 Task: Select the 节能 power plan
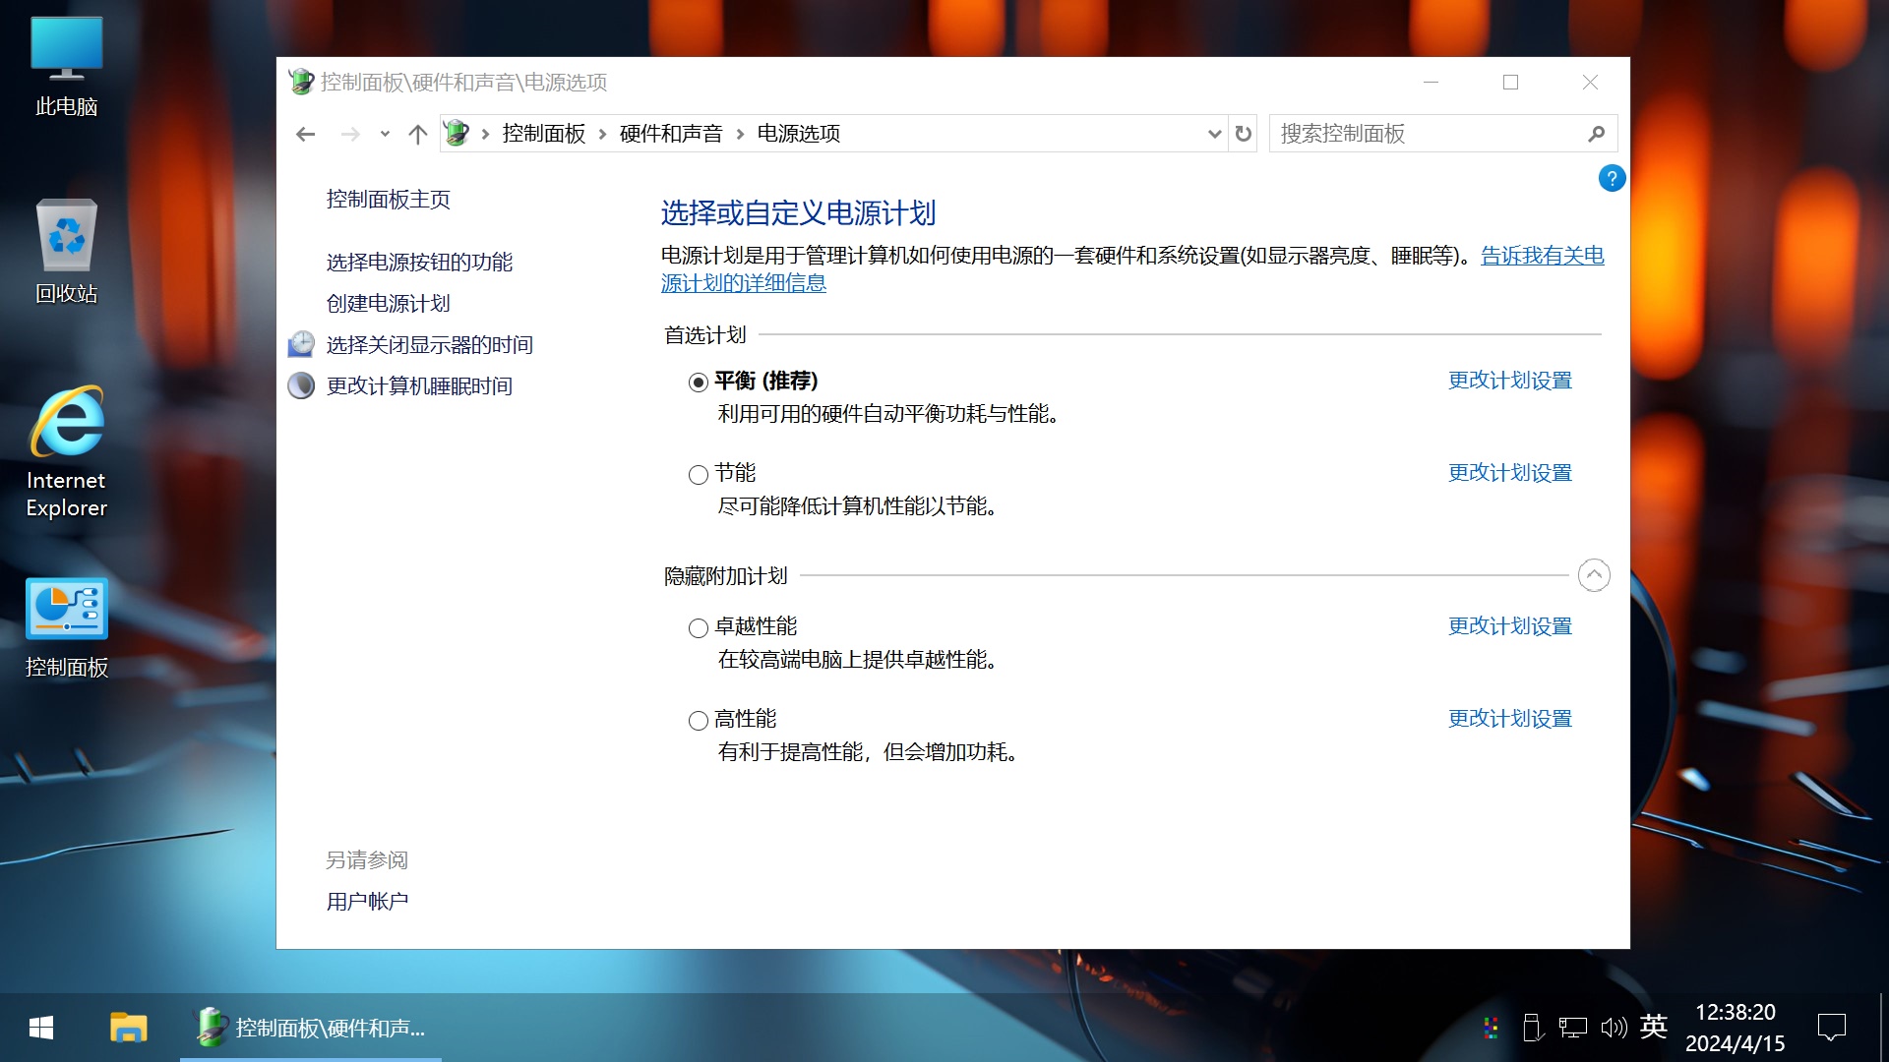tap(698, 475)
